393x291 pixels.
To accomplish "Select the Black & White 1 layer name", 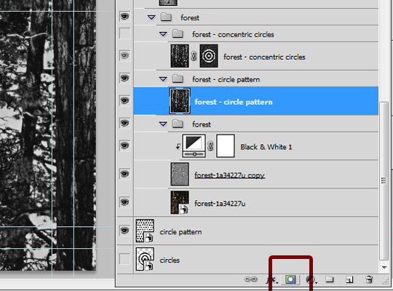I will pyautogui.click(x=266, y=147).
